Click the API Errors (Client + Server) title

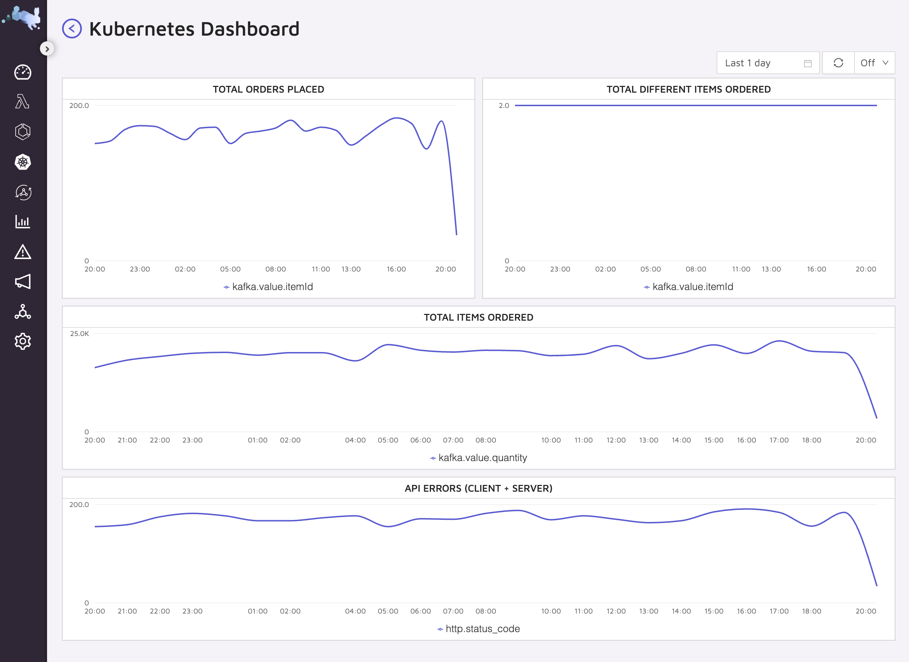479,488
